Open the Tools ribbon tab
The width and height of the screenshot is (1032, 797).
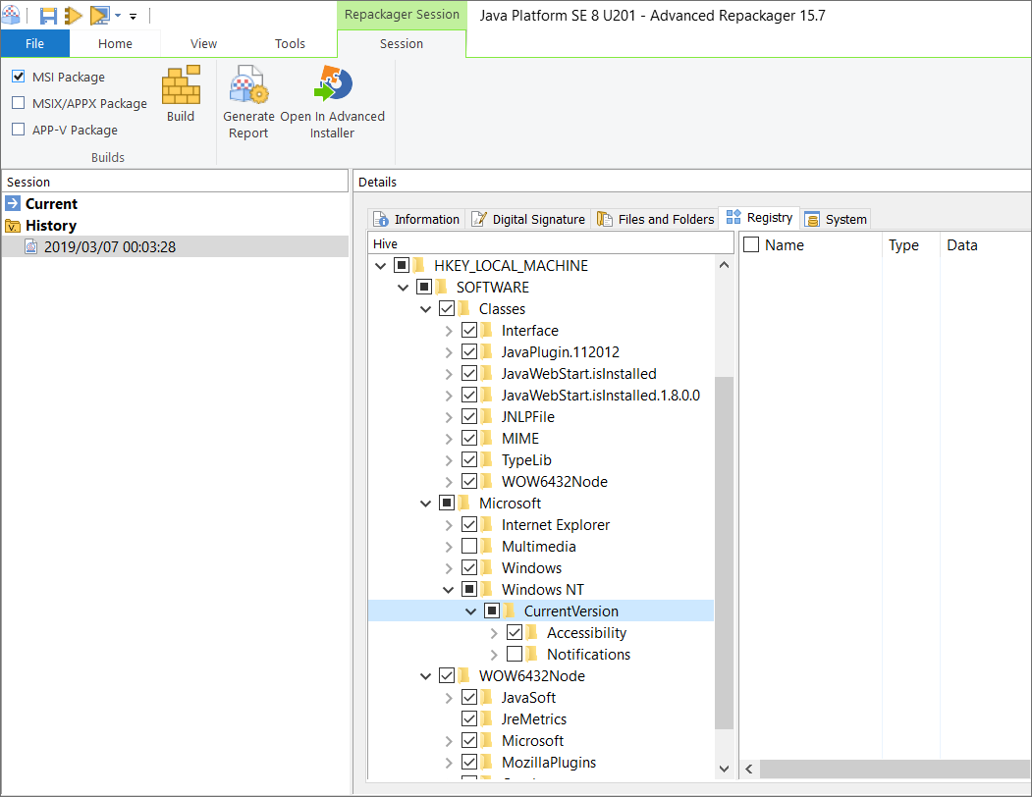click(290, 43)
